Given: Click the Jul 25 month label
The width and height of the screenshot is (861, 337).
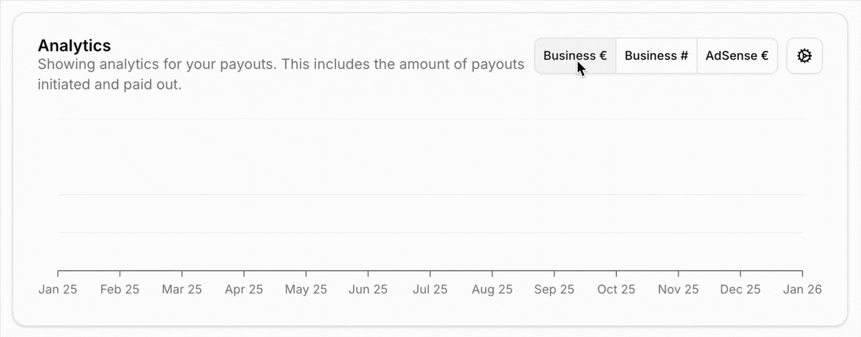Looking at the screenshot, I should (x=430, y=289).
